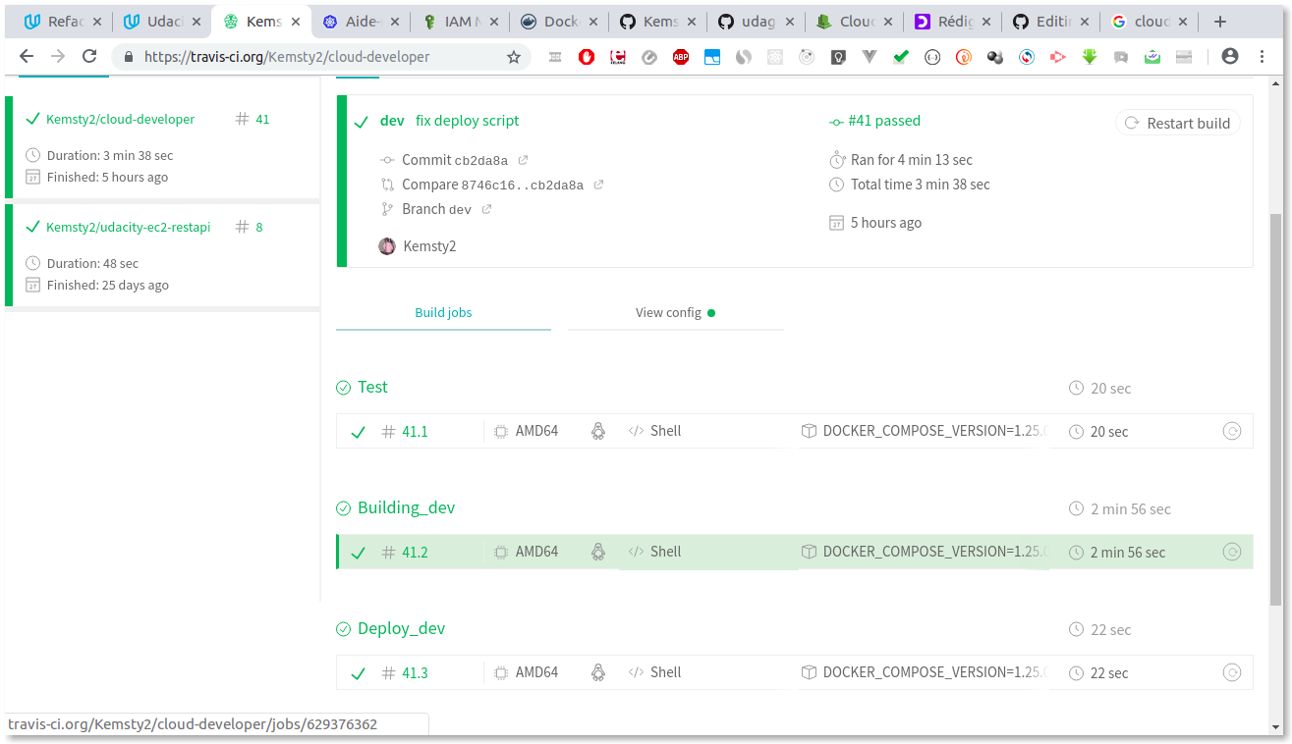The width and height of the screenshot is (1292, 744).
Task: Go back to the previous page
Action: pyautogui.click(x=27, y=57)
